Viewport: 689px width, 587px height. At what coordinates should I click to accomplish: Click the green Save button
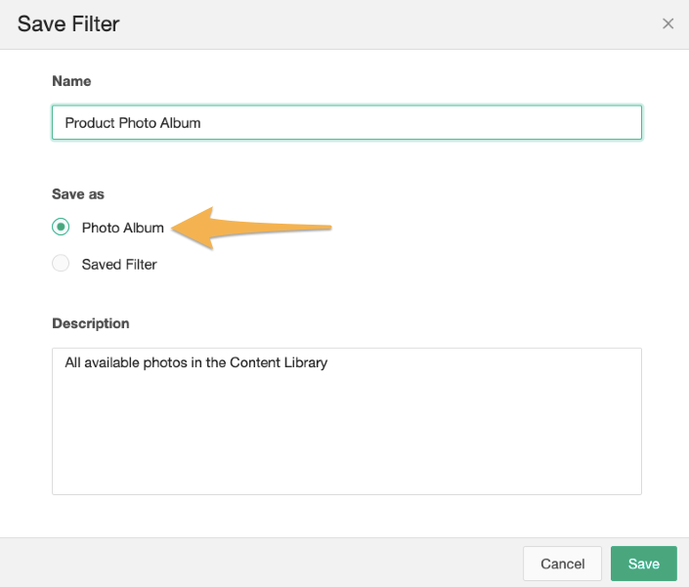644,564
